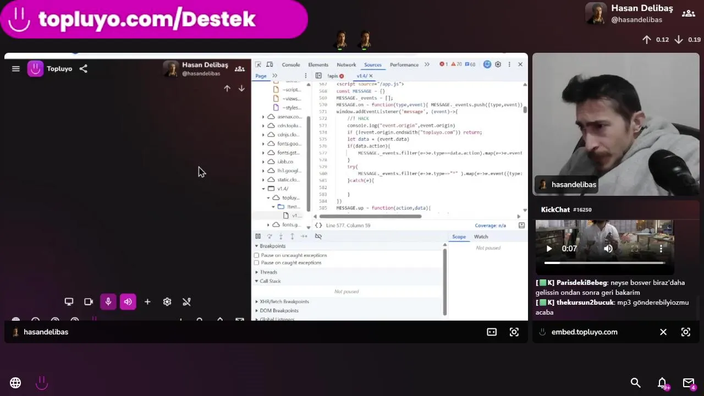Expand the fonts.goo tree node

(x=263, y=144)
